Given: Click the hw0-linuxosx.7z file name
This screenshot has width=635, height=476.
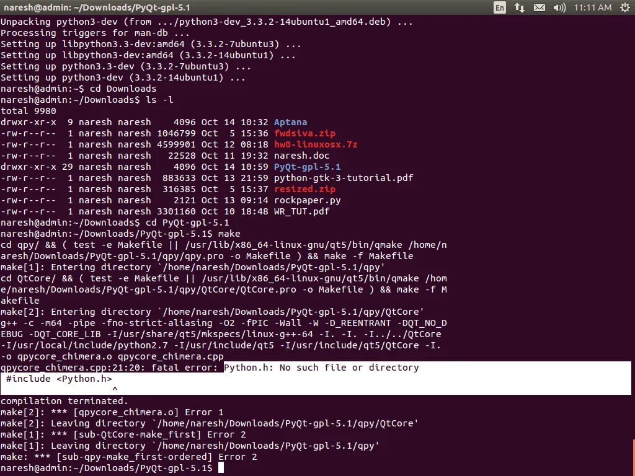Looking at the screenshot, I should (x=316, y=144).
